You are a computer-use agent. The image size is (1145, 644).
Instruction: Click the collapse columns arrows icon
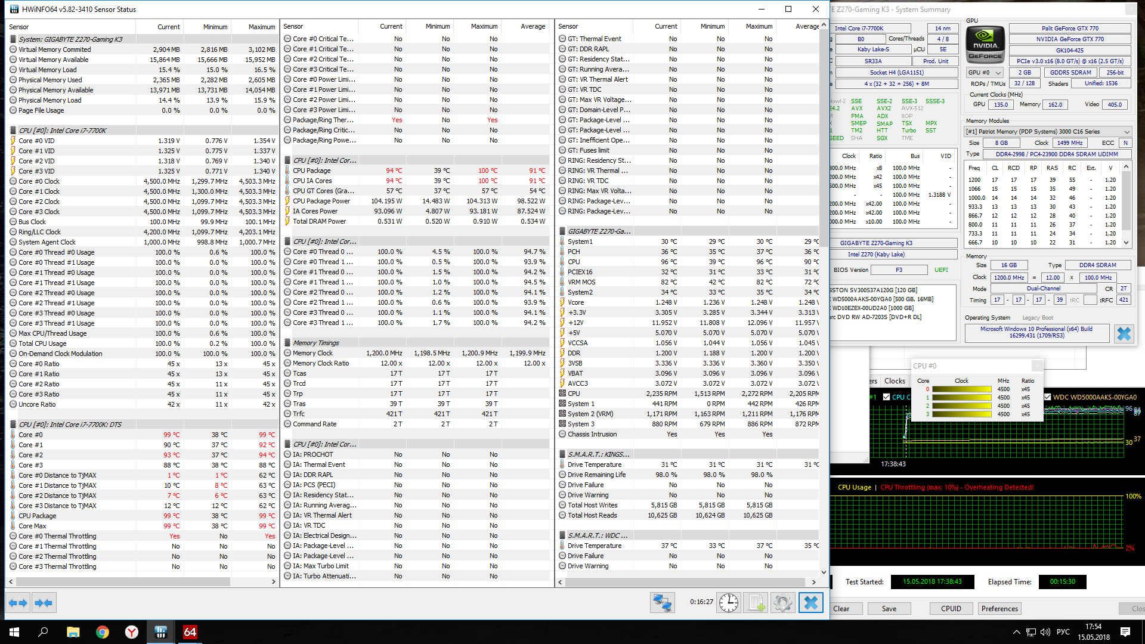(44, 603)
